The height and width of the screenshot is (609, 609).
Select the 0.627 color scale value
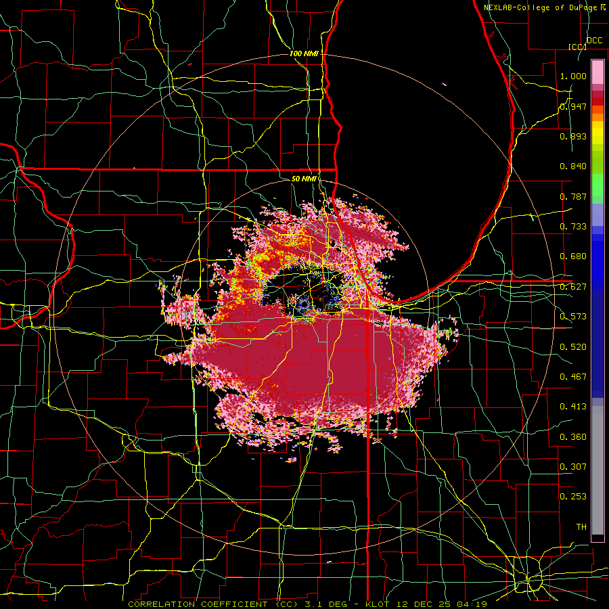pos(573,287)
